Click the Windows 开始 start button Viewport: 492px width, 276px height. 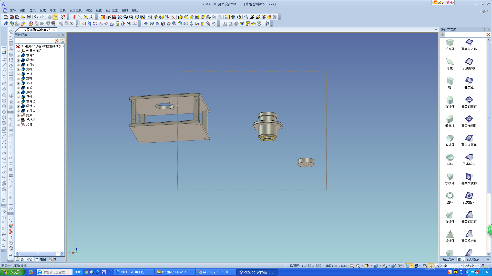click(x=12, y=272)
